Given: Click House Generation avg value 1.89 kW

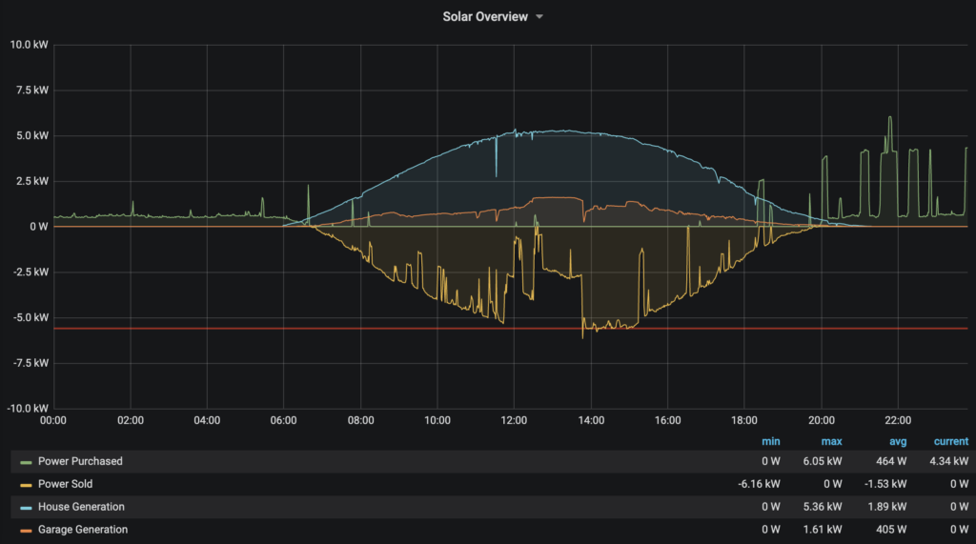Looking at the screenshot, I should (x=887, y=507).
